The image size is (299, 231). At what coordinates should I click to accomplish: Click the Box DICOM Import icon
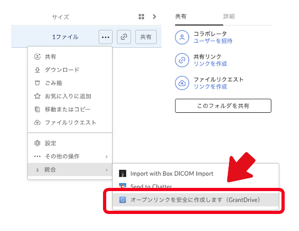pos(123,174)
